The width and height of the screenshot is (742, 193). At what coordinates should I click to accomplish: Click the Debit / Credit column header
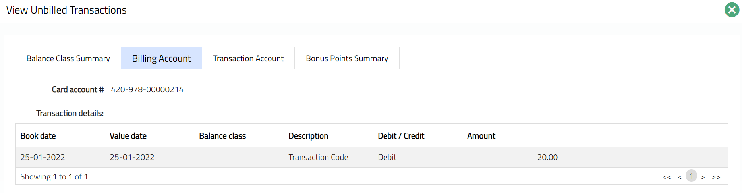(x=401, y=136)
